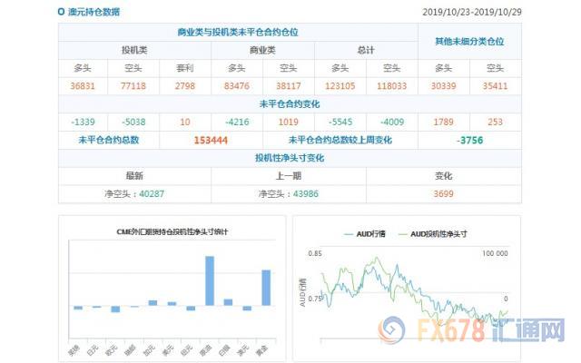Select the other long value 30339
Viewport: 581px width, 363px height.
[444, 86]
